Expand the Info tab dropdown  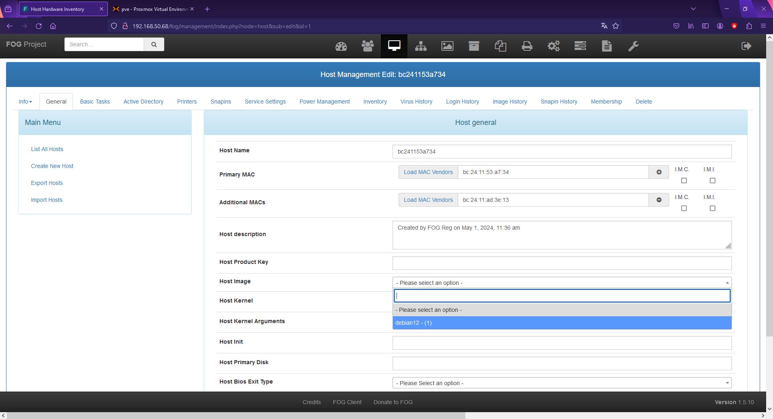(25, 102)
